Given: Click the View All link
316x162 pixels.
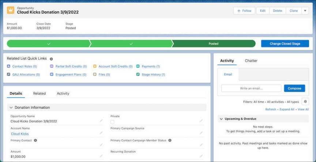Looking at the screenshot, I should (303, 109).
